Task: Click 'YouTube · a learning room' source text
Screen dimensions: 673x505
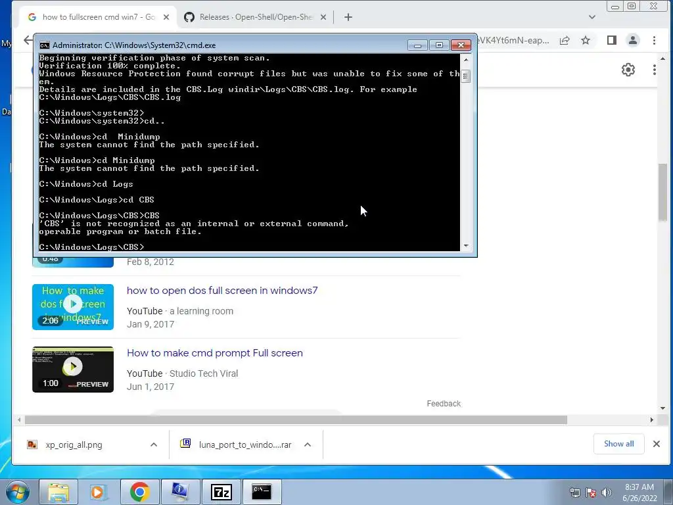Action: pyautogui.click(x=180, y=311)
